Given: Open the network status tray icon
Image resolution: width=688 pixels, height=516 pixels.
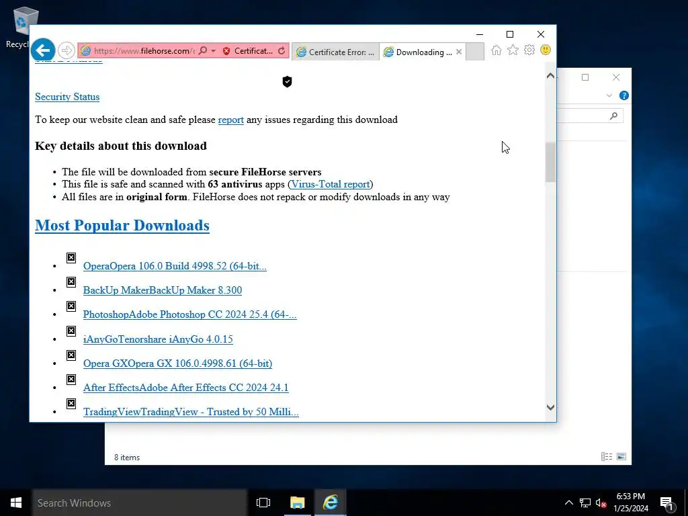Looking at the screenshot, I should tap(585, 503).
